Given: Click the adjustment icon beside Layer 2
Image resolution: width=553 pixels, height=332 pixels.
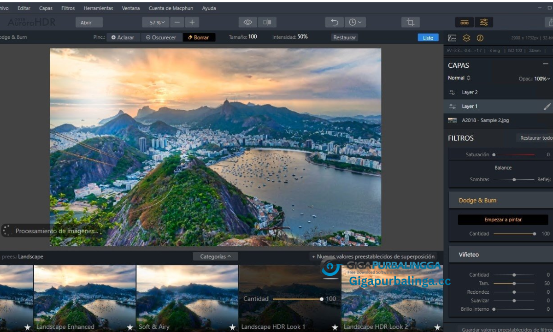Looking at the screenshot, I should tap(453, 92).
